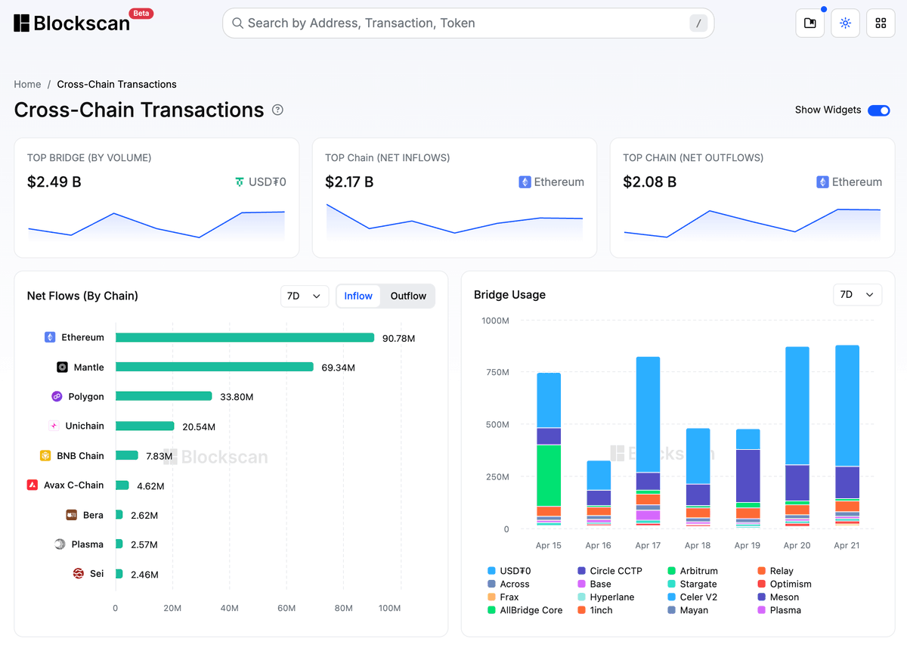Click the search magnifier icon
Viewport: 907px width, 648px height.
tap(238, 23)
